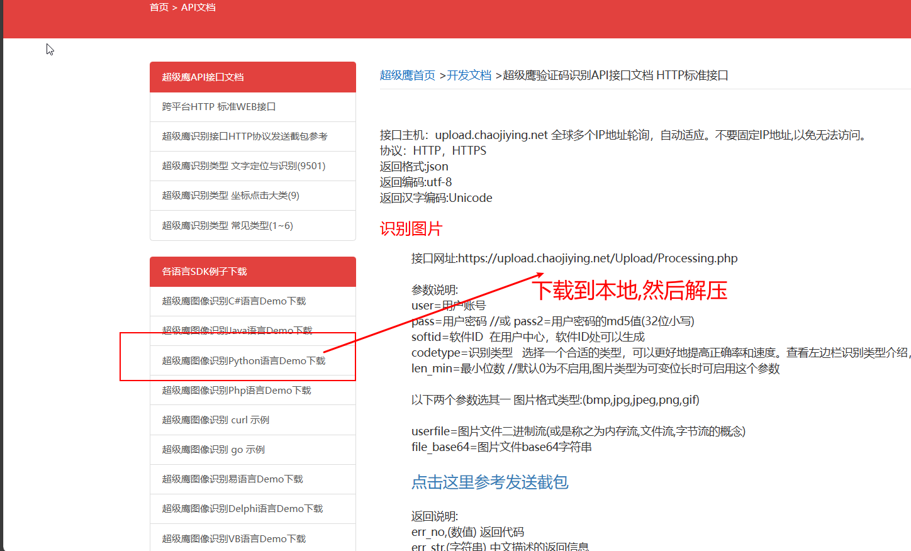Open 常见类型(1~6) recognition type page
This screenshot has width=911, height=551.
pos(227,226)
